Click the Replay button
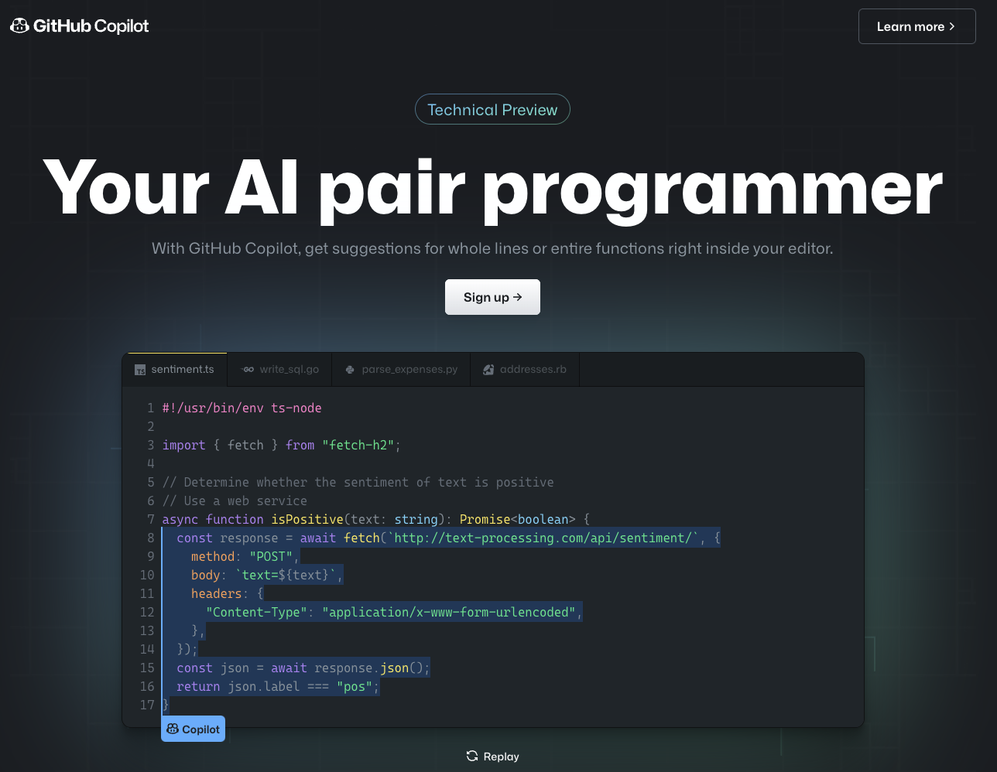997x772 pixels. (x=492, y=757)
